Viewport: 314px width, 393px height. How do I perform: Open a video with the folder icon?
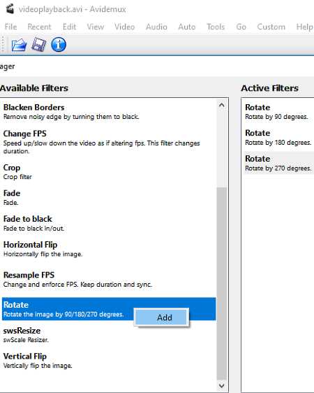click(x=19, y=45)
